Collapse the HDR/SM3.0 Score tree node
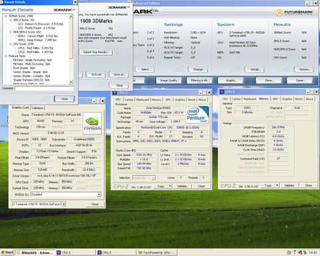Image resolution: width=320 pixels, height=256 pixels. click(x=11, y=32)
